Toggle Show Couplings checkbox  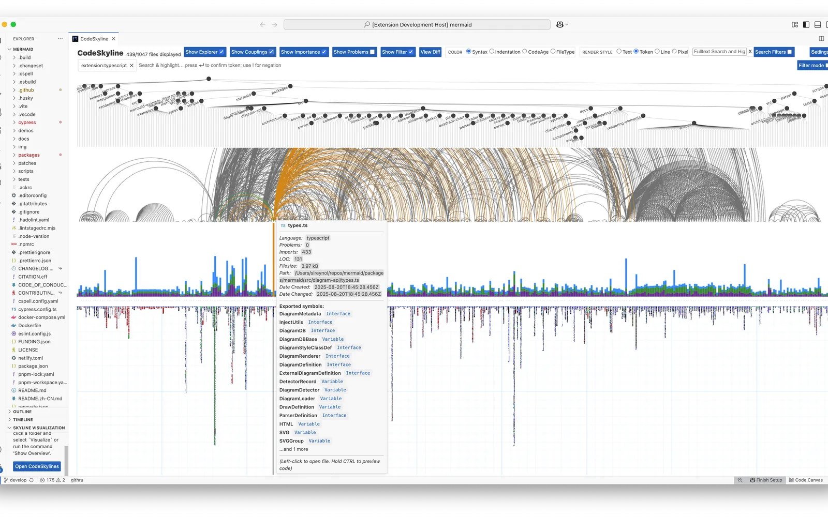pyautogui.click(x=271, y=52)
